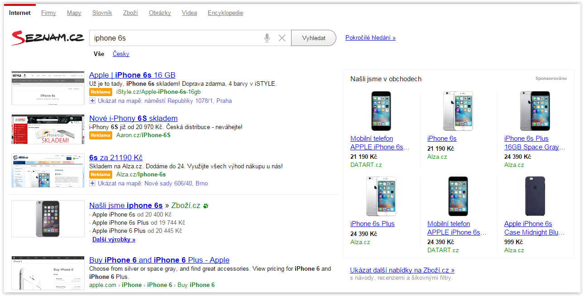This screenshot has height=296, width=584.
Task: Click the 21 190 Kč DATART iPhone 6s product image
Action: click(381, 111)
